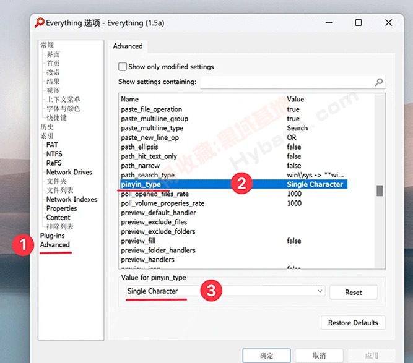Viewport: 413px width, 363px height.
Task: Select 排除列表 in the options tree
Action: coord(60,226)
